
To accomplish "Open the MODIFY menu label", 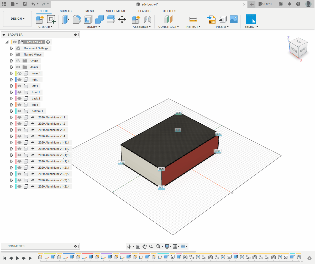I will 93,27.
